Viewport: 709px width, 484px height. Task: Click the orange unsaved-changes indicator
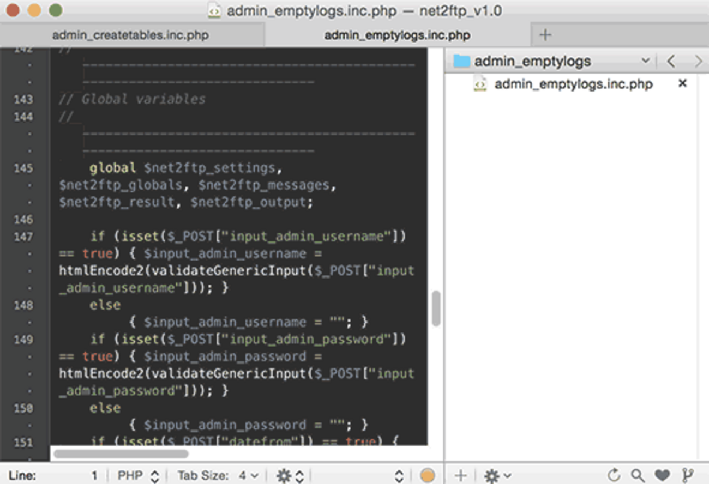tap(428, 475)
